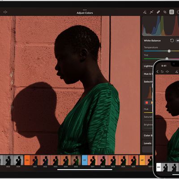179x179 pixels.
Task: Click the Temperature slider handle
Action: [169, 51]
